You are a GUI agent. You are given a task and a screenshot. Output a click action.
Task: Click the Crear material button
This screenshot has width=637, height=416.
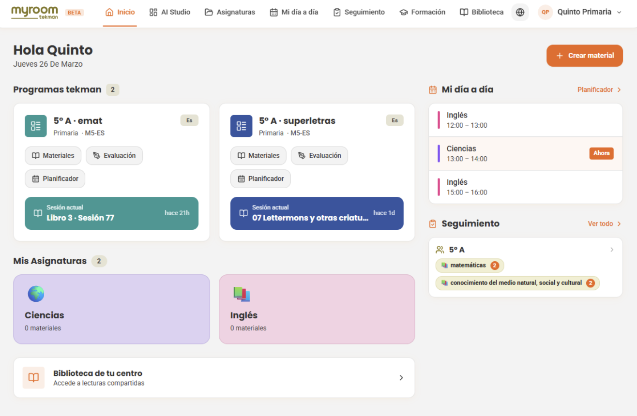tap(585, 56)
